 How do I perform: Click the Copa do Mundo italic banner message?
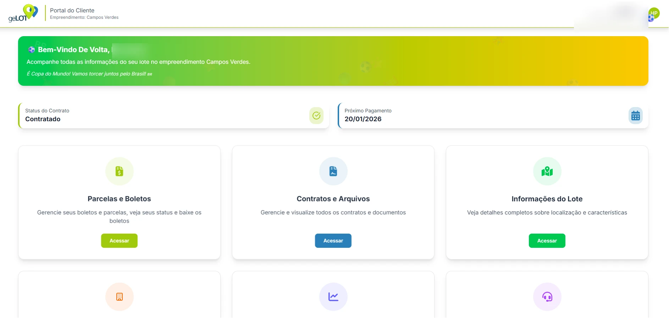[x=89, y=74]
